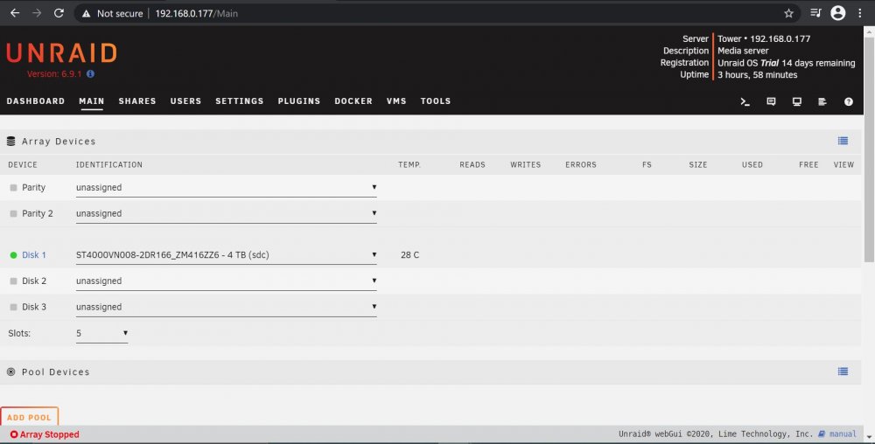Click the Temp. column header

[x=409, y=165]
